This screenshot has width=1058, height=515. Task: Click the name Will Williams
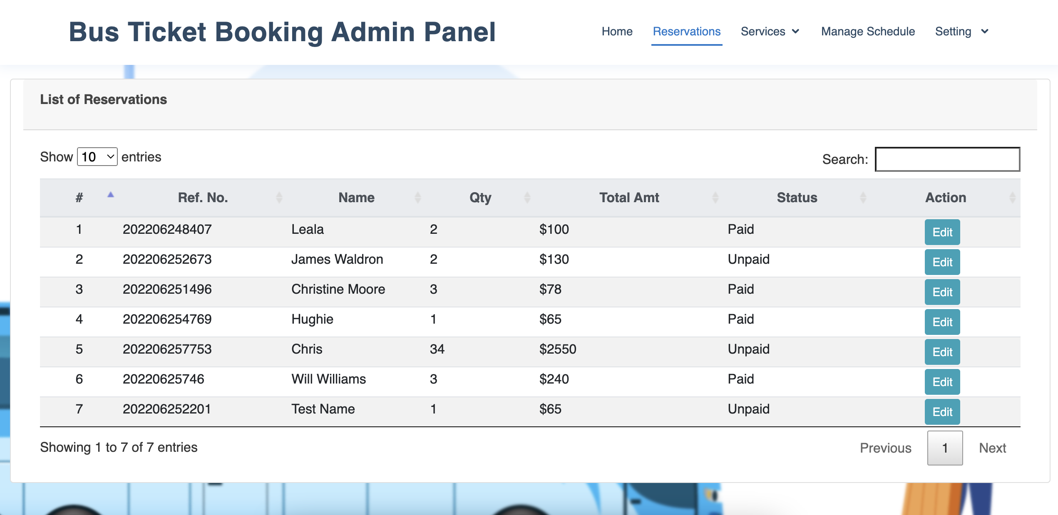click(x=328, y=379)
